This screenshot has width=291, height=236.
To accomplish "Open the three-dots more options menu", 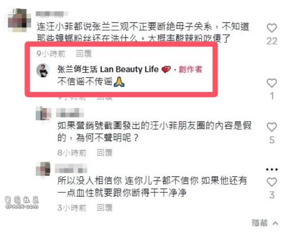I will coord(272,170).
